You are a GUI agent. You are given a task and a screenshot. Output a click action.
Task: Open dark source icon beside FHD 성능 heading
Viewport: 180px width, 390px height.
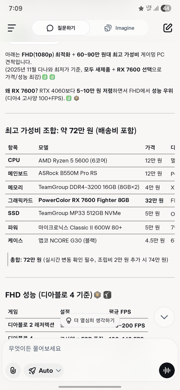(x=107, y=295)
